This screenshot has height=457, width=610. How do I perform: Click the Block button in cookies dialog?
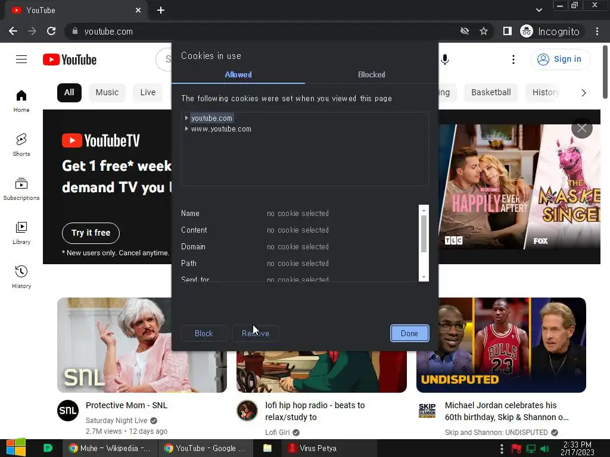coord(204,333)
